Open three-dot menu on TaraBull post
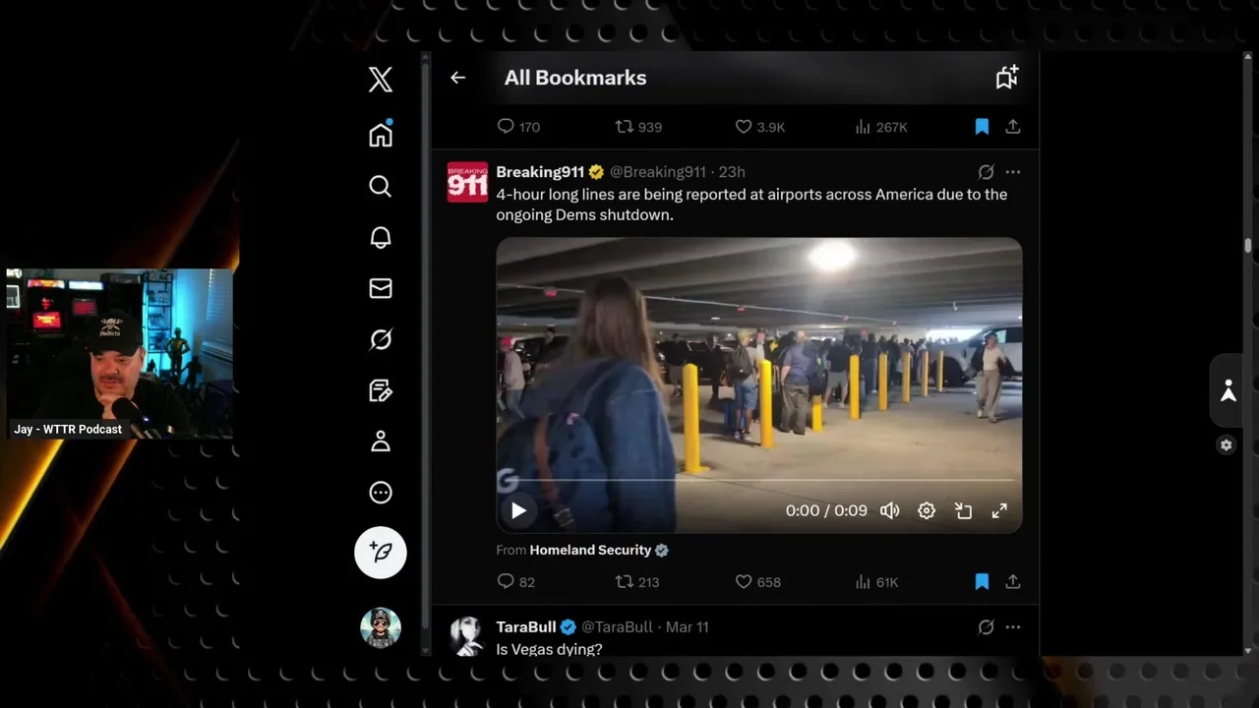Image resolution: width=1259 pixels, height=708 pixels. pyautogui.click(x=1013, y=627)
